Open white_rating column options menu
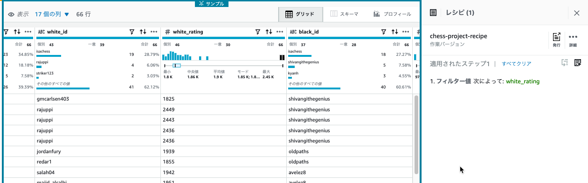588x183 pixels. coord(280,32)
